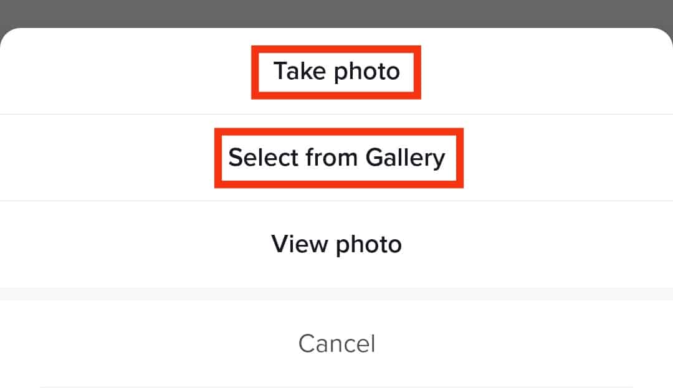Click the View photo menu entry
Screen dimensions: 673x388
point(336,244)
